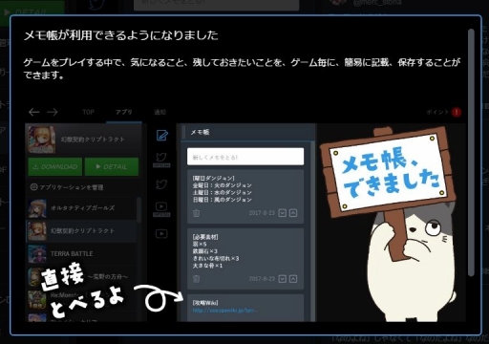Go forward with the right arrow
The image size is (489, 344).
(53, 112)
